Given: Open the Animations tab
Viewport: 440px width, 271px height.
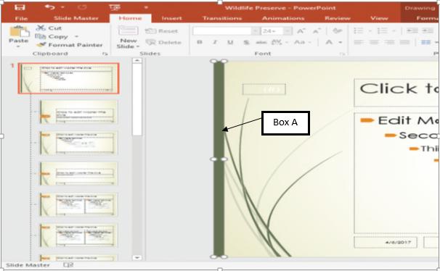Looking at the screenshot, I should point(283,19).
